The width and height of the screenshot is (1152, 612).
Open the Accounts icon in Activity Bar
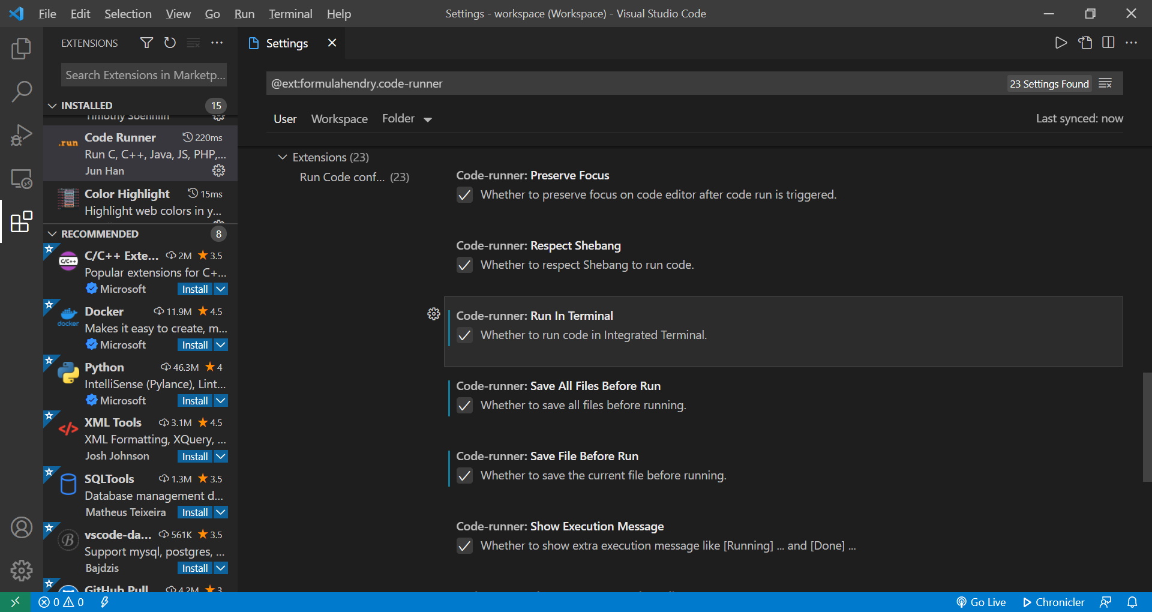[x=21, y=527]
